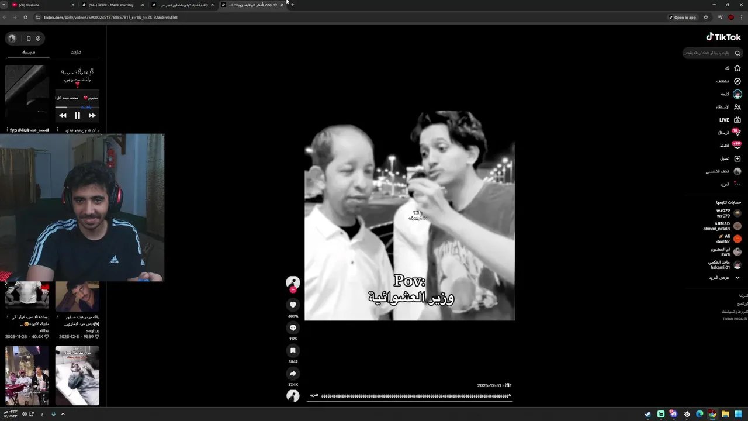This screenshot has width=748, height=421.
Task: Open followed account ihu'li
Action: click(725, 251)
